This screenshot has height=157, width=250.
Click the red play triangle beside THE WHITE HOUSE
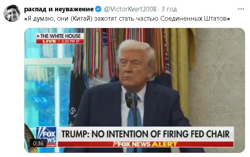click(x=38, y=36)
